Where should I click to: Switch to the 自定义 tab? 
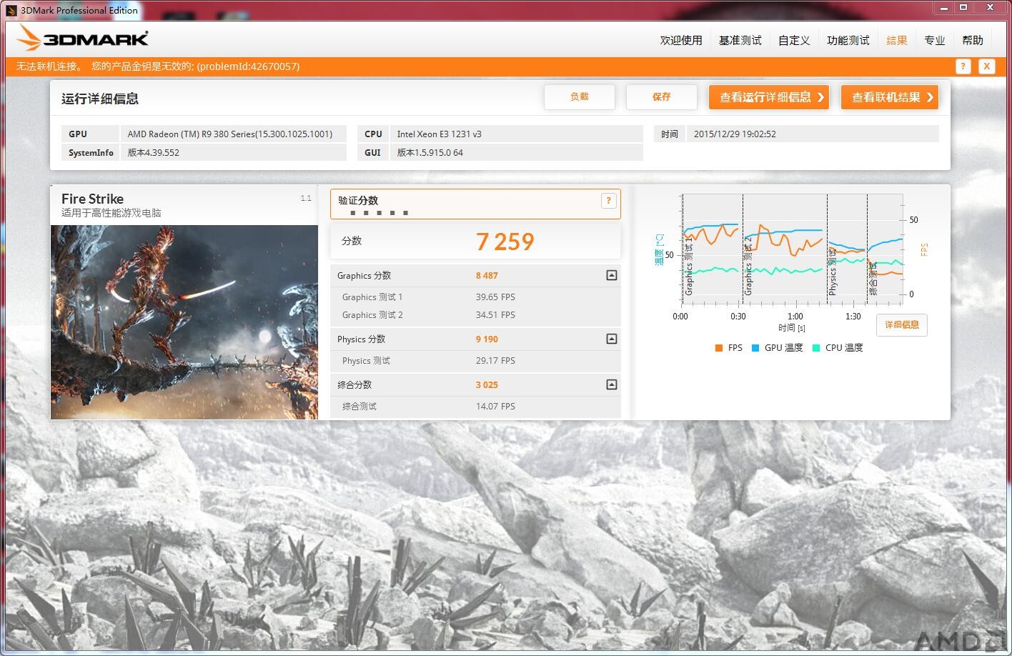pos(794,41)
